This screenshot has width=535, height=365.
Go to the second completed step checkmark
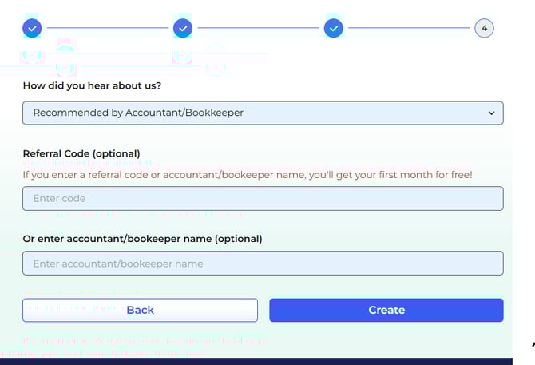(x=183, y=29)
